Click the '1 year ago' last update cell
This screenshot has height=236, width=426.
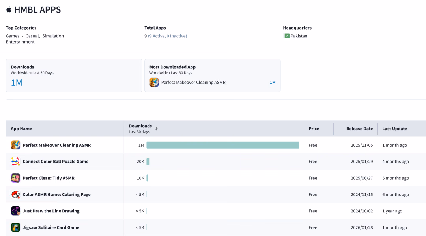coord(392,211)
